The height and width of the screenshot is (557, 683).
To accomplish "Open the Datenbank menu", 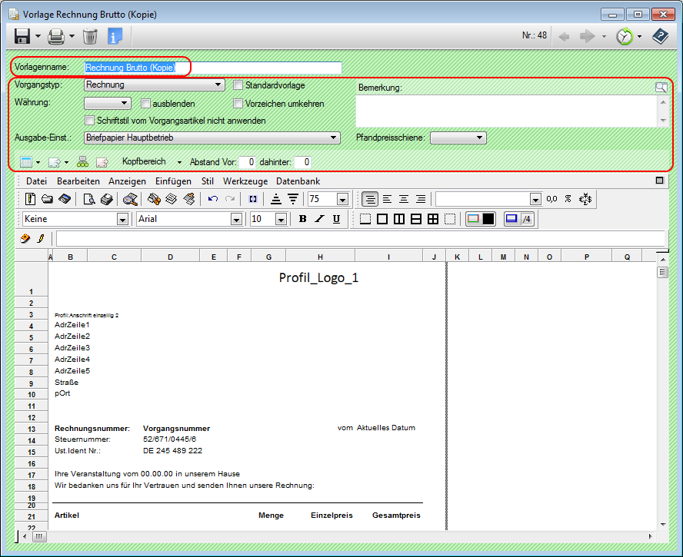I will 298,181.
